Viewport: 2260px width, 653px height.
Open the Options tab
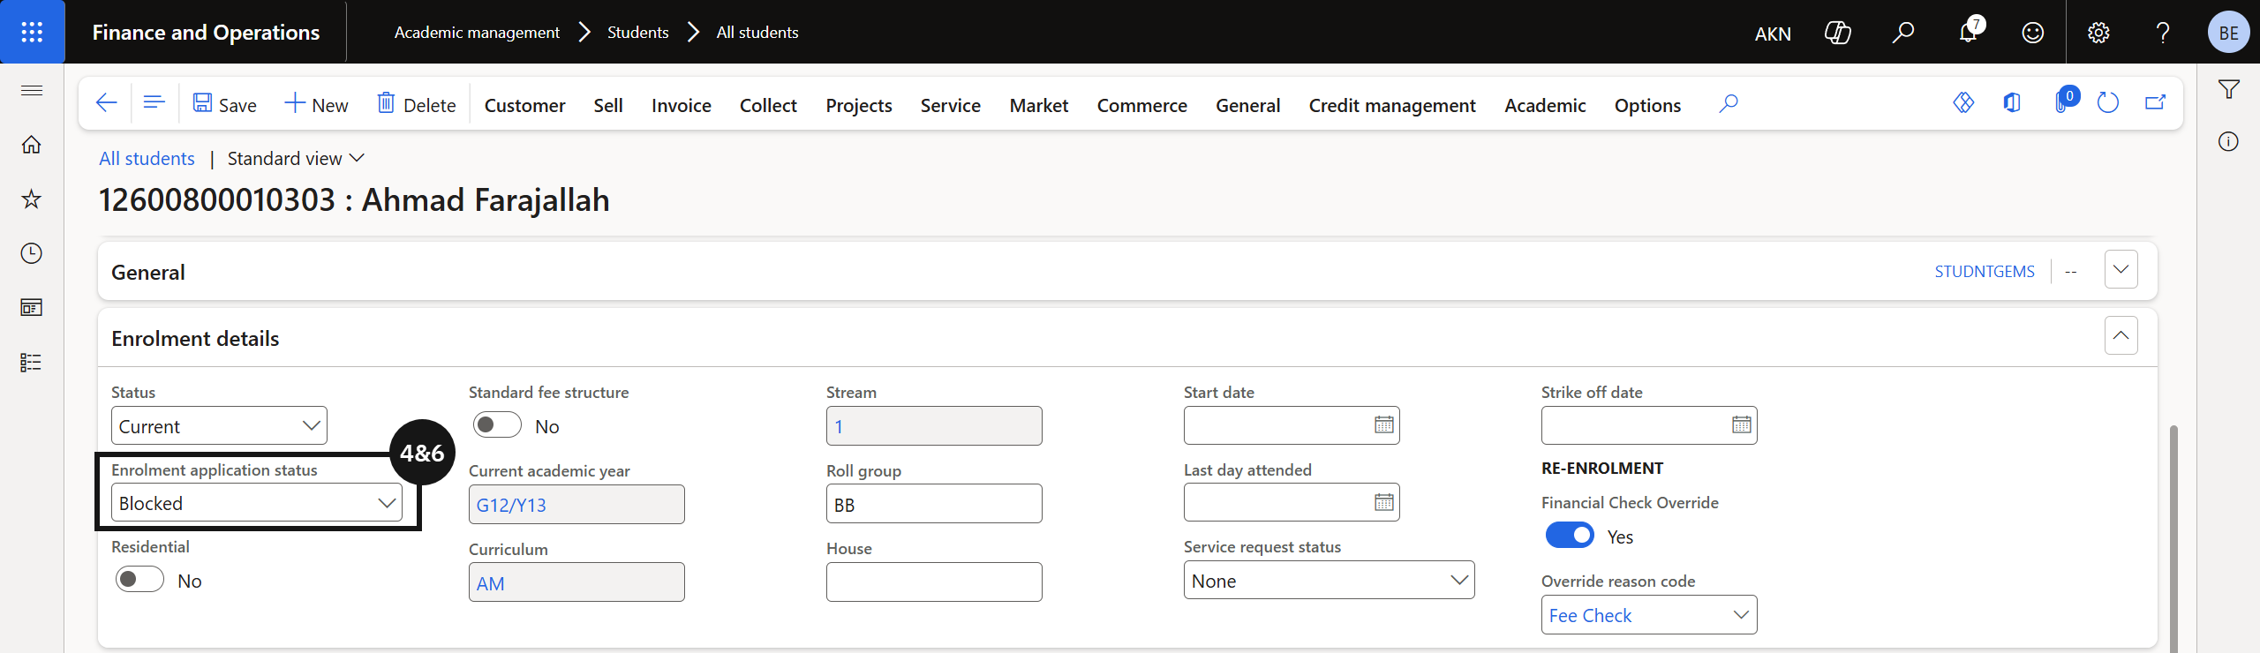click(1647, 105)
